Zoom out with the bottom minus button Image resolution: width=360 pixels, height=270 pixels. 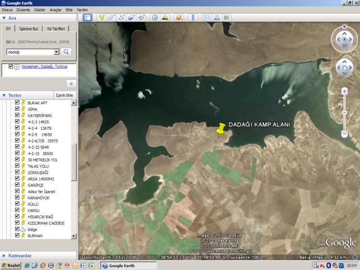pyautogui.click(x=344, y=134)
